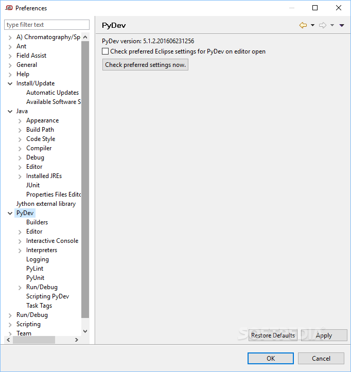The width and height of the screenshot is (351, 372).
Task: Click the Restore Defaults button
Action: pos(273,335)
